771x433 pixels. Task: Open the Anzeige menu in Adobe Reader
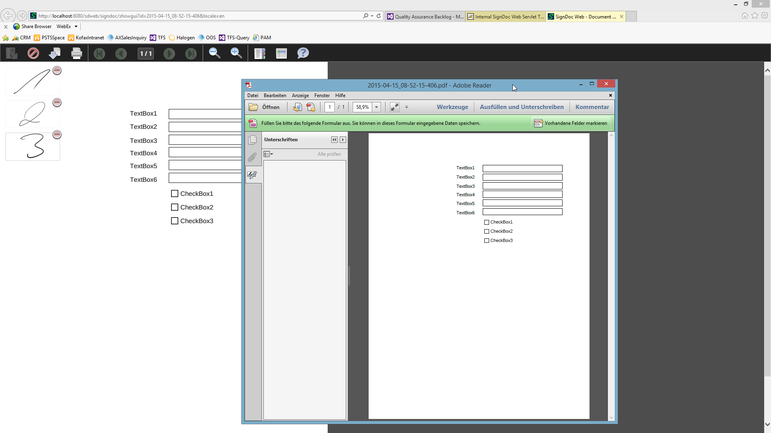click(x=300, y=96)
